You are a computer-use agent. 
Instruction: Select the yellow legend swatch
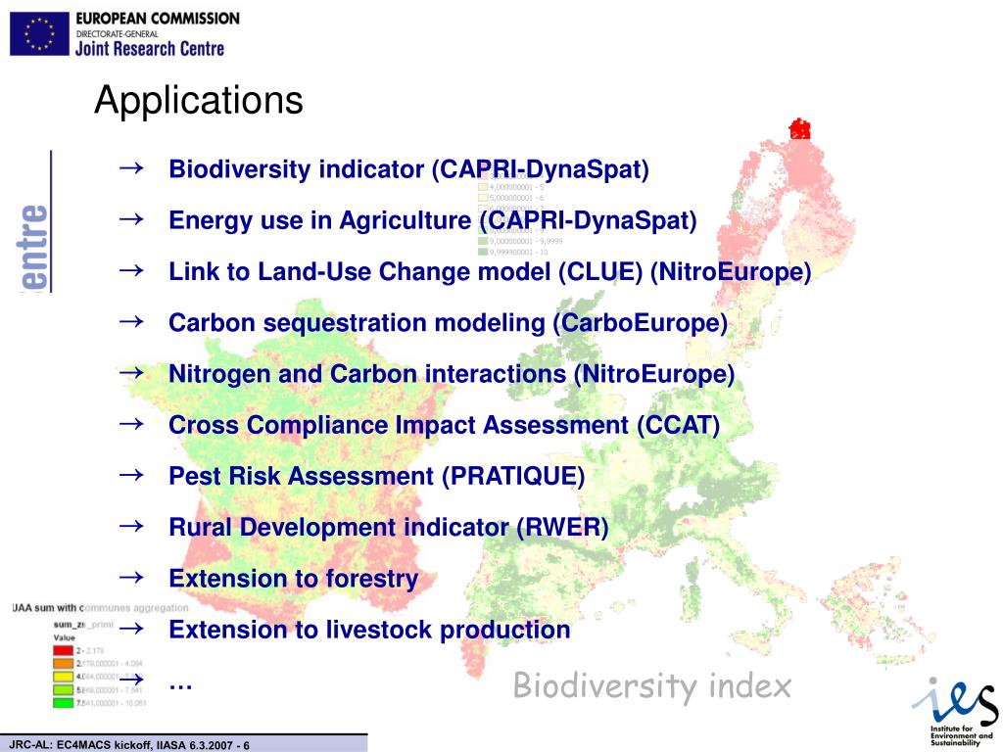pyautogui.click(x=64, y=677)
